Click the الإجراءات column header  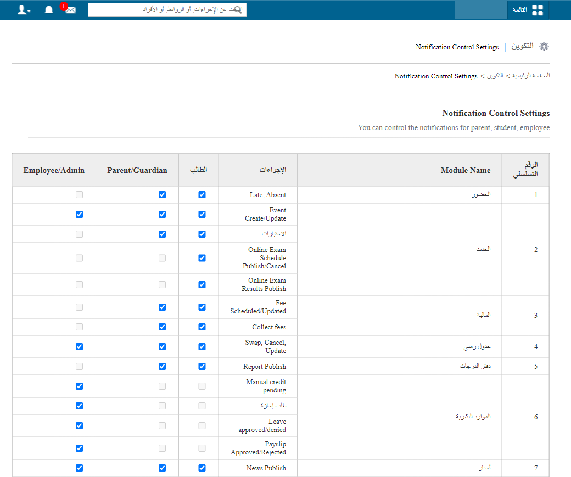[258, 170]
